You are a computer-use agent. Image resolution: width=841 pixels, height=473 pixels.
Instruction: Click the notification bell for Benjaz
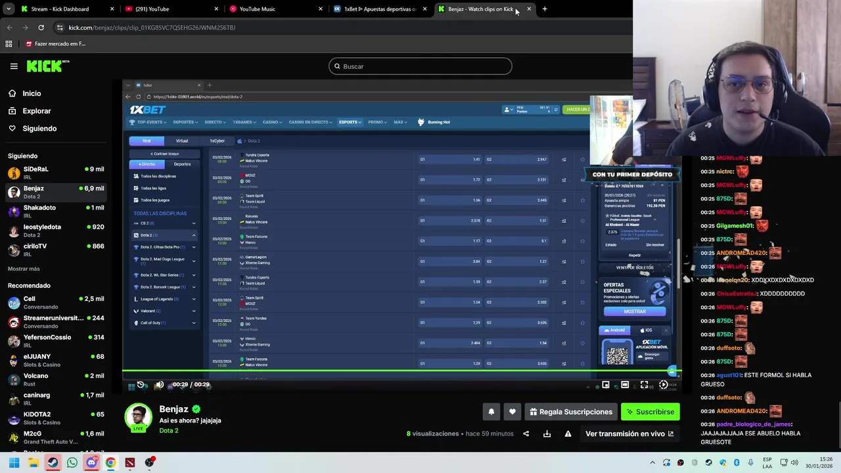(x=491, y=412)
